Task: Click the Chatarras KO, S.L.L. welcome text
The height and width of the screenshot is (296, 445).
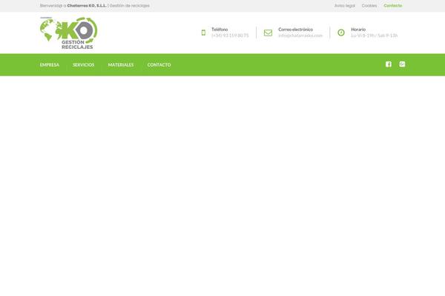Action: click(87, 6)
